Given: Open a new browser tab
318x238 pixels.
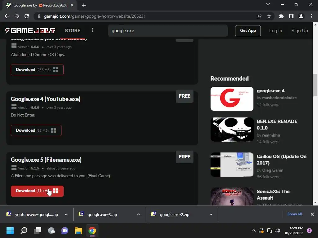Looking at the screenshot, I should click(84, 5).
